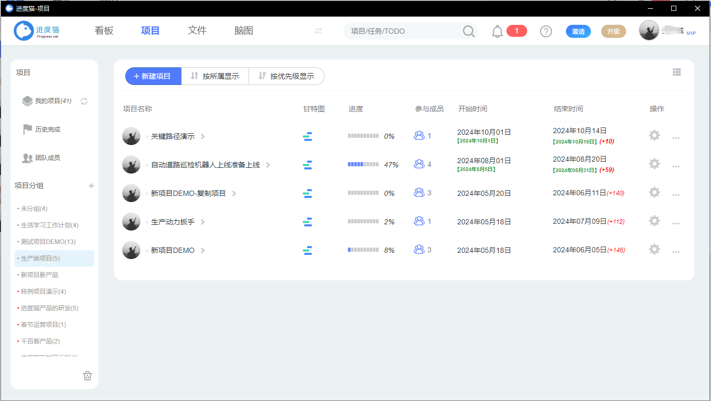
Task: View members of 自动道路巡检机器人上线准备上线
Action: pyautogui.click(x=418, y=164)
